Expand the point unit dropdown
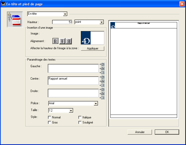 102,22
